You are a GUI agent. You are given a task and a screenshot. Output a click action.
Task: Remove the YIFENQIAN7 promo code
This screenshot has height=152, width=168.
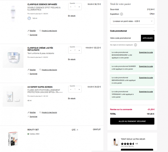[146, 92]
